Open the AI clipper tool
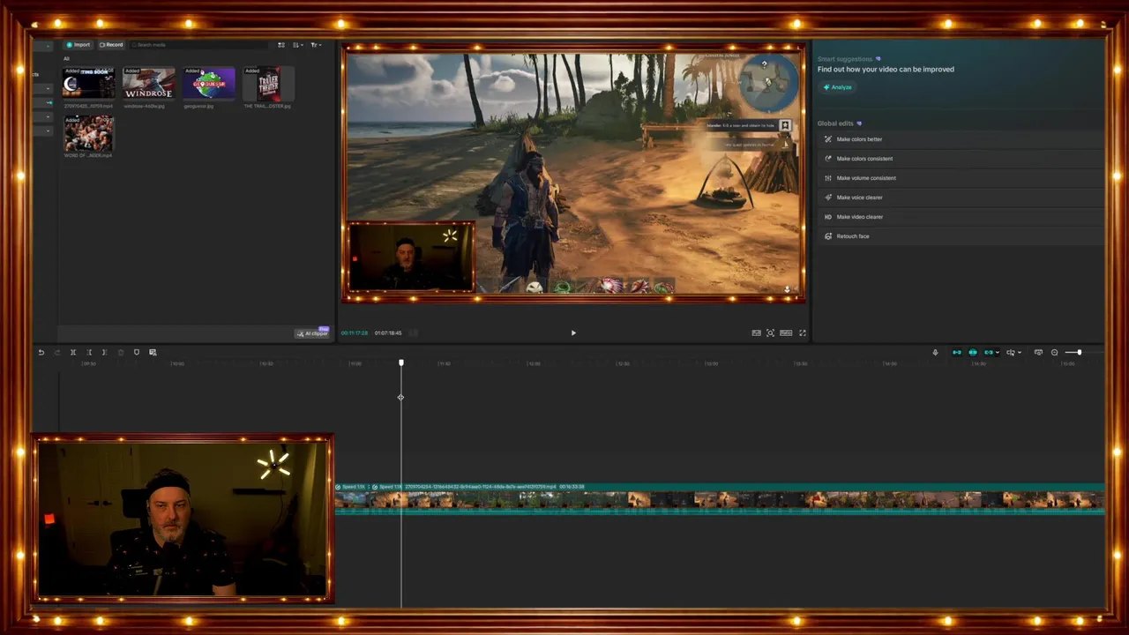This screenshot has height=635, width=1129. pyautogui.click(x=312, y=333)
